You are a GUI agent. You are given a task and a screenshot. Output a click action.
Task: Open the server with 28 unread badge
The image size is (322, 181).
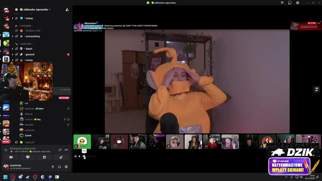pos(6,108)
